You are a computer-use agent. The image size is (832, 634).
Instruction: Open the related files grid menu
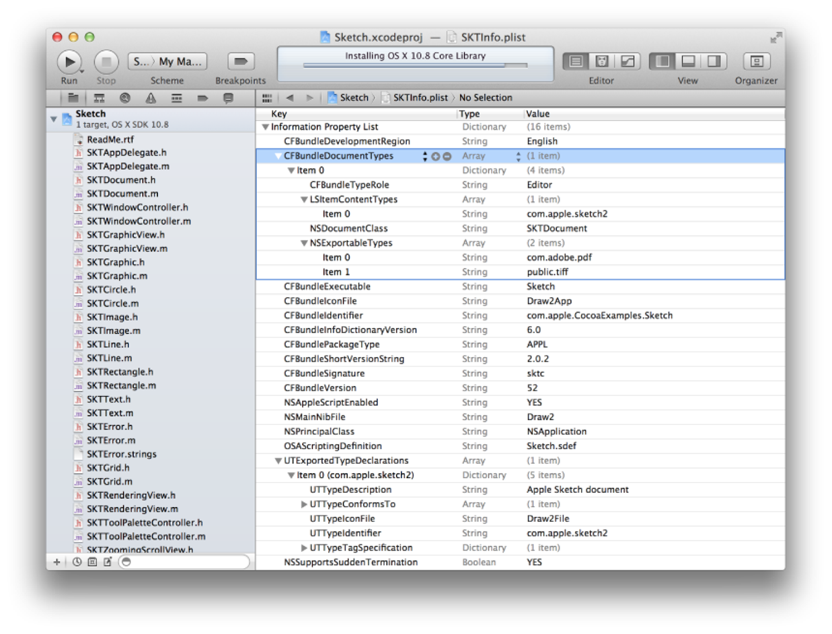coord(267,97)
